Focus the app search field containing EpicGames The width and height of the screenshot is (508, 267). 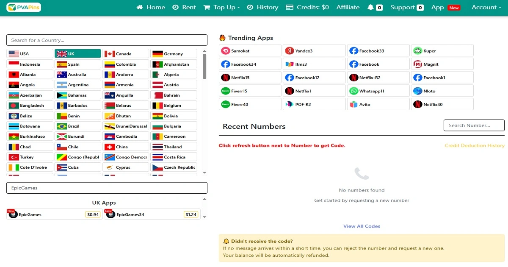107,188
